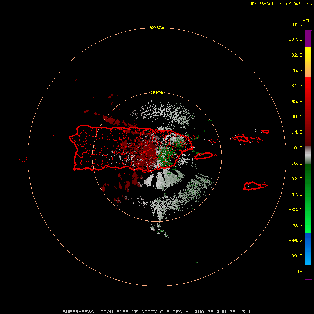Click the 14.5 legend value
This screenshot has height=314, width=314.
click(297, 132)
